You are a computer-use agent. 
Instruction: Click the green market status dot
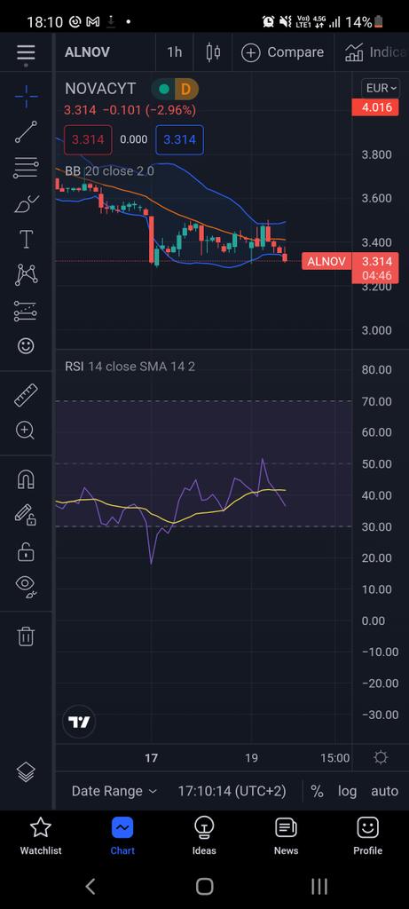[x=164, y=89]
